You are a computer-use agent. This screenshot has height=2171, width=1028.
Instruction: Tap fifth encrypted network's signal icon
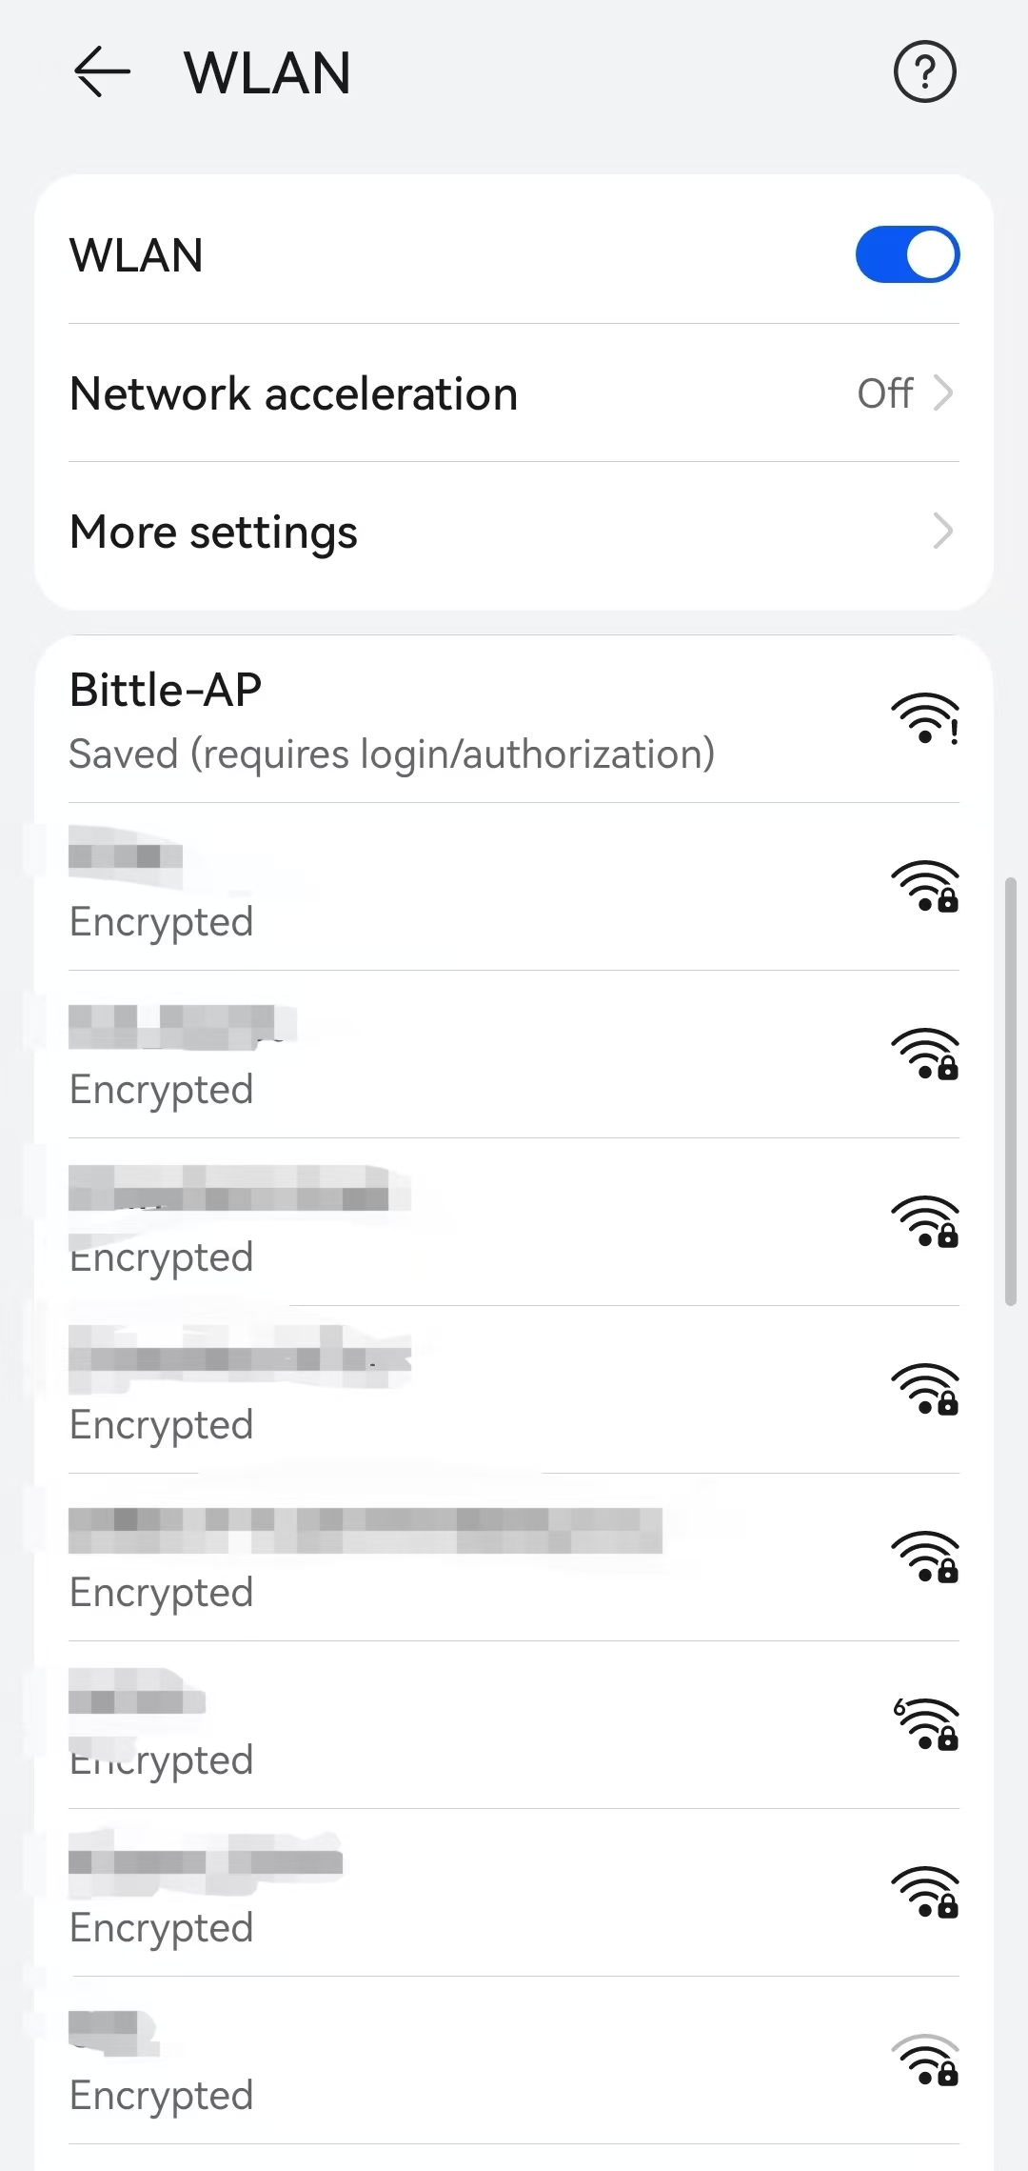[924, 1557]
